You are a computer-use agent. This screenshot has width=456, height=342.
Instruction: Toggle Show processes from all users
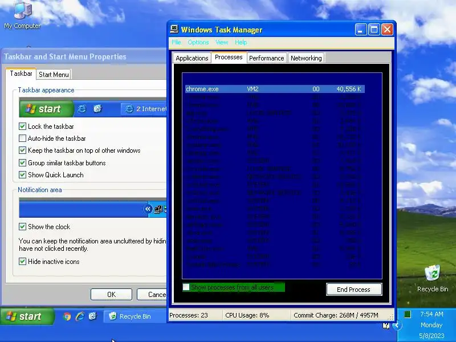(x=186, y=287)
